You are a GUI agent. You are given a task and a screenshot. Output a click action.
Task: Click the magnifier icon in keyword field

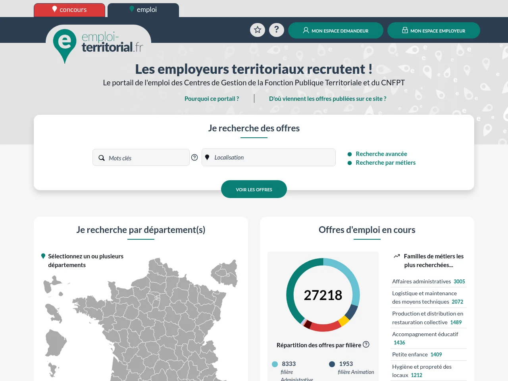[102, 158]
